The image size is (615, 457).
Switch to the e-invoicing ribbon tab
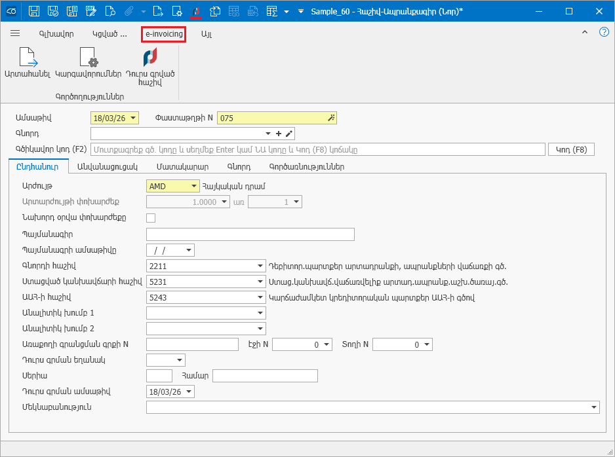click(x=164, y=33)
